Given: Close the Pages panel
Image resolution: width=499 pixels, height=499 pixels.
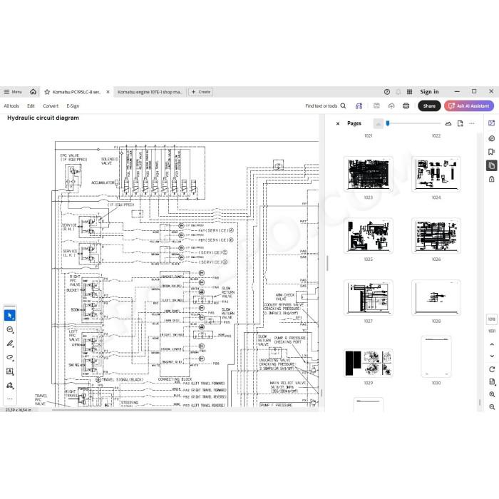Looking at the screenshot, I should click(x=338, y=123).
